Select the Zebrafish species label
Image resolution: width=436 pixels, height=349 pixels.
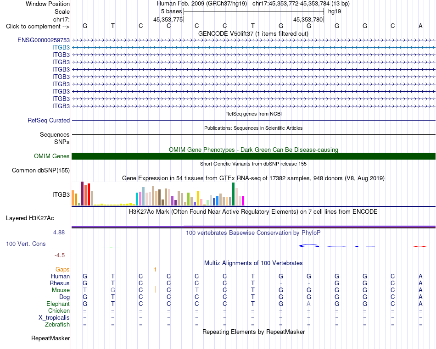point(57,324)
